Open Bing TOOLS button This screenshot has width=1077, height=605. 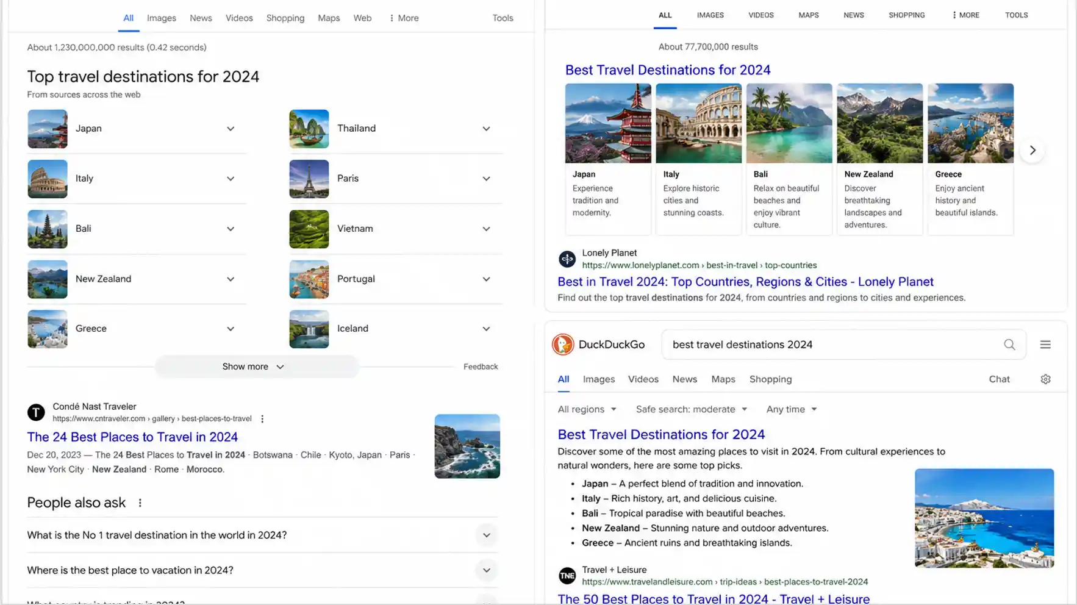coord(1017,15)
